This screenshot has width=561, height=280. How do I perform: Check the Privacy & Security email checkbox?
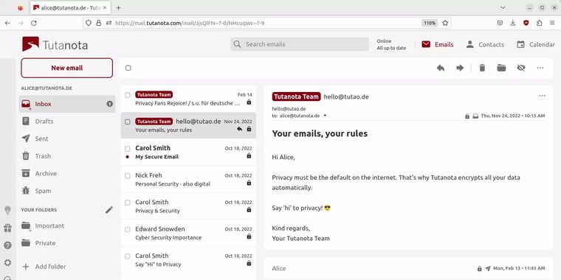(128, 203)
